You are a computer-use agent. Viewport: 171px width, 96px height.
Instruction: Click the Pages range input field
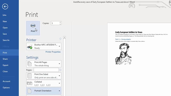[x=46, y=70]
